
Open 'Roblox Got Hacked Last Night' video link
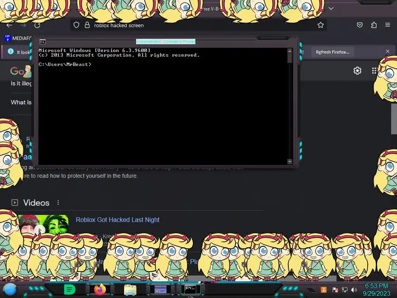tap(118, 220)
